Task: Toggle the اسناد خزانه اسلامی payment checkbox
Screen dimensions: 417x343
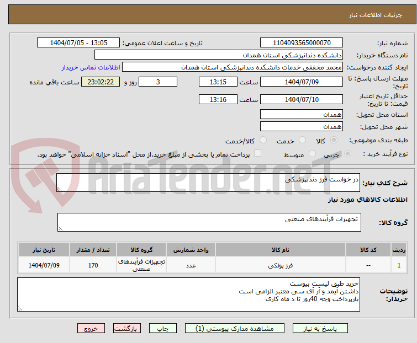Action: (x=257, y=153)
